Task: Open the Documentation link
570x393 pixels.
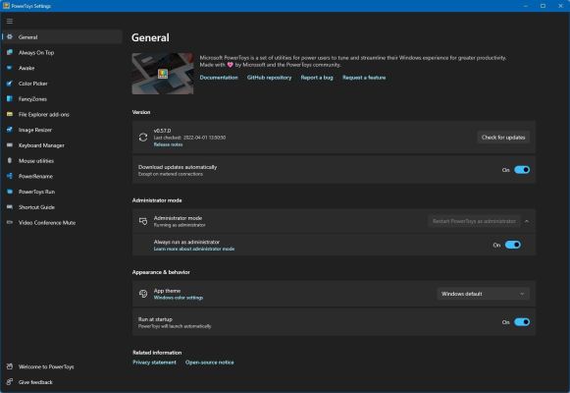Action: 219,78
